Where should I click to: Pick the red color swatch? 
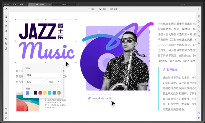pos(40,93)
